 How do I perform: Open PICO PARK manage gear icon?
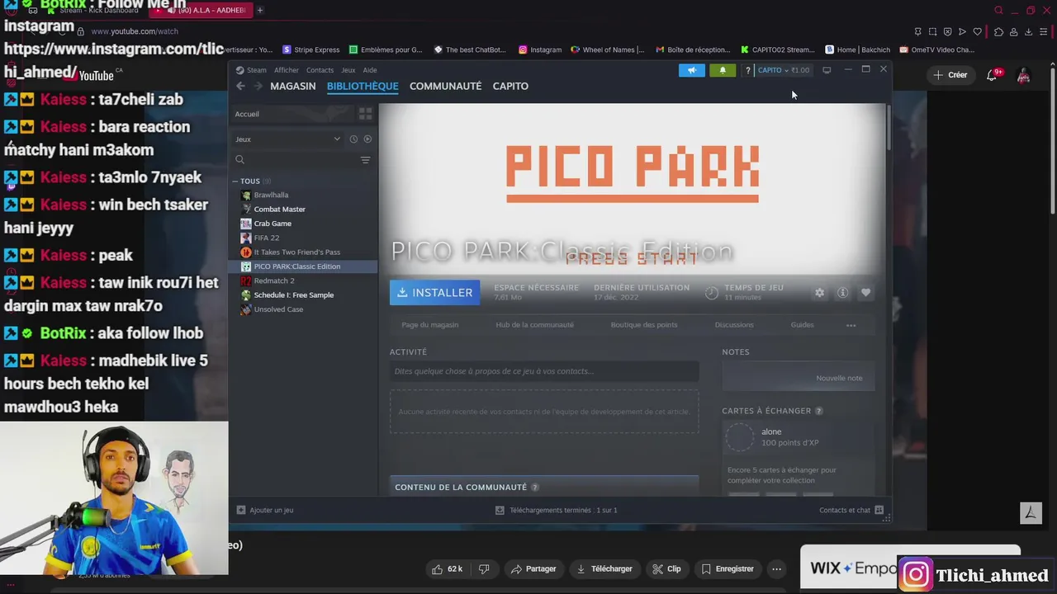click(x=819, y=293)
